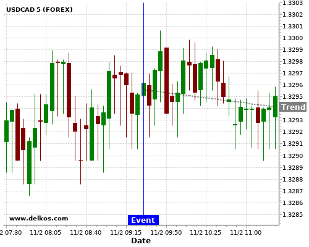Click the Date axis title
This screenshot has height=247, width=309.
[x=141, y=241]
